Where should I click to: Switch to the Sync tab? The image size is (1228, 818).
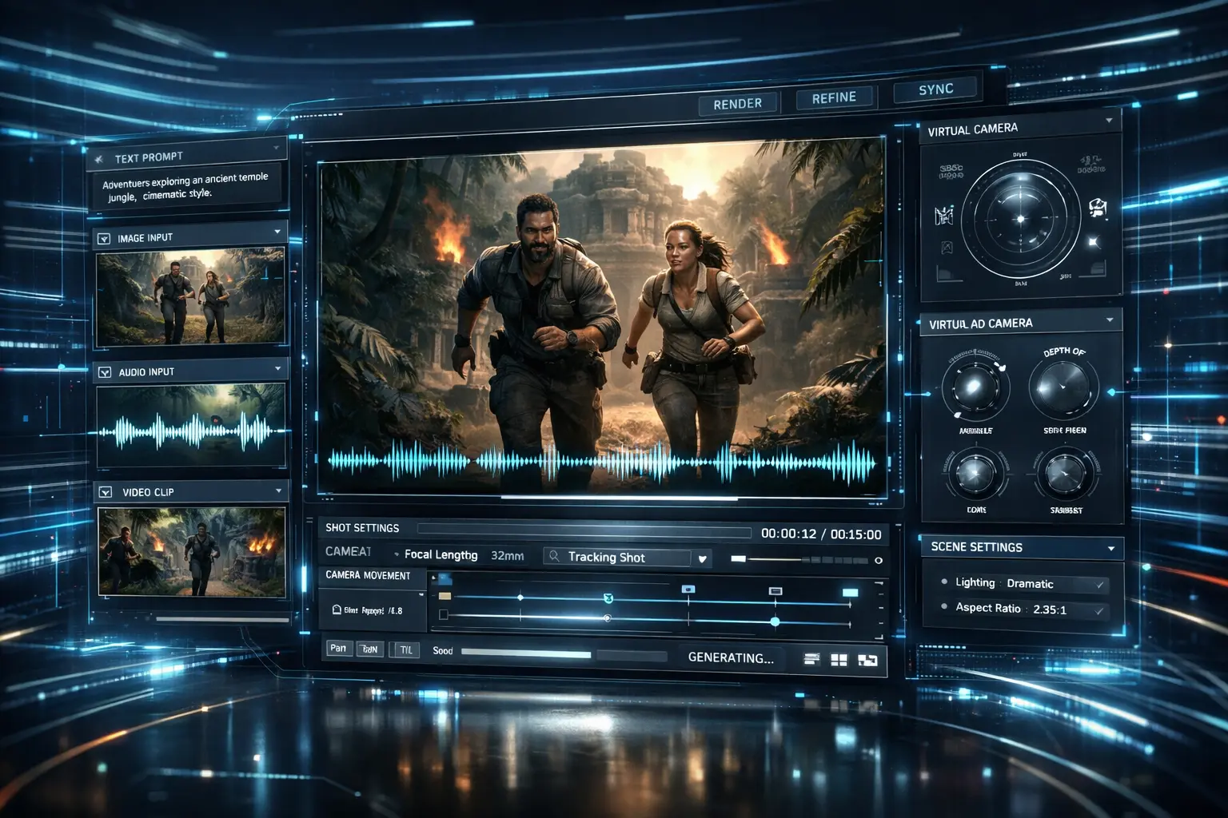point(935,89)
